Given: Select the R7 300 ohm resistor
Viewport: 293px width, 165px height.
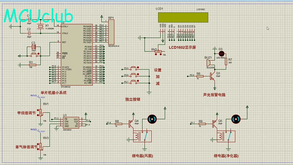Looking at the screenshot, I should point(226,61).
